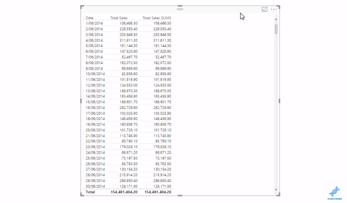
Task: Click SUMX value 189,670.30
Action: (162, 91)
